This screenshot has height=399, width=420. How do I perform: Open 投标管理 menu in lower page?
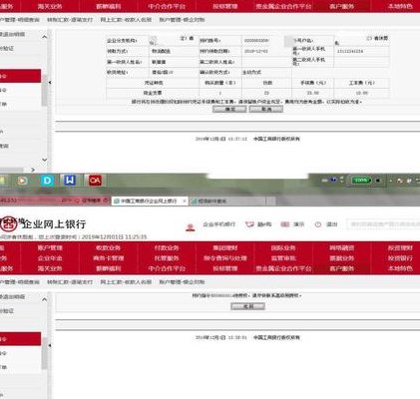(x=225, y=268)
